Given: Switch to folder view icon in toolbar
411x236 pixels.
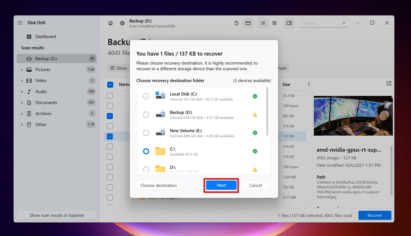Looking at the screenshot, I should pyautogui.click(x=248, y=23).
